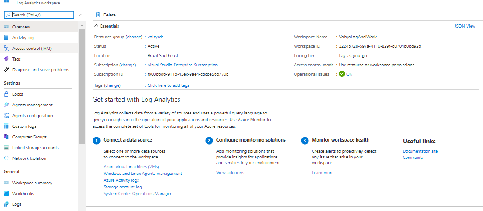
Task: Open Azure Activity logs link
Action: 121,180
